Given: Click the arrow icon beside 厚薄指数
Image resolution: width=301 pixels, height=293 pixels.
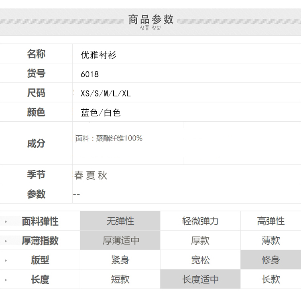Looking at the screenshot, I should pos(6,241).
